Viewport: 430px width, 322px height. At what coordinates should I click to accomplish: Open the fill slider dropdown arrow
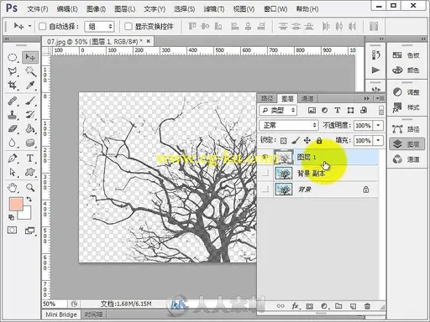379,140
